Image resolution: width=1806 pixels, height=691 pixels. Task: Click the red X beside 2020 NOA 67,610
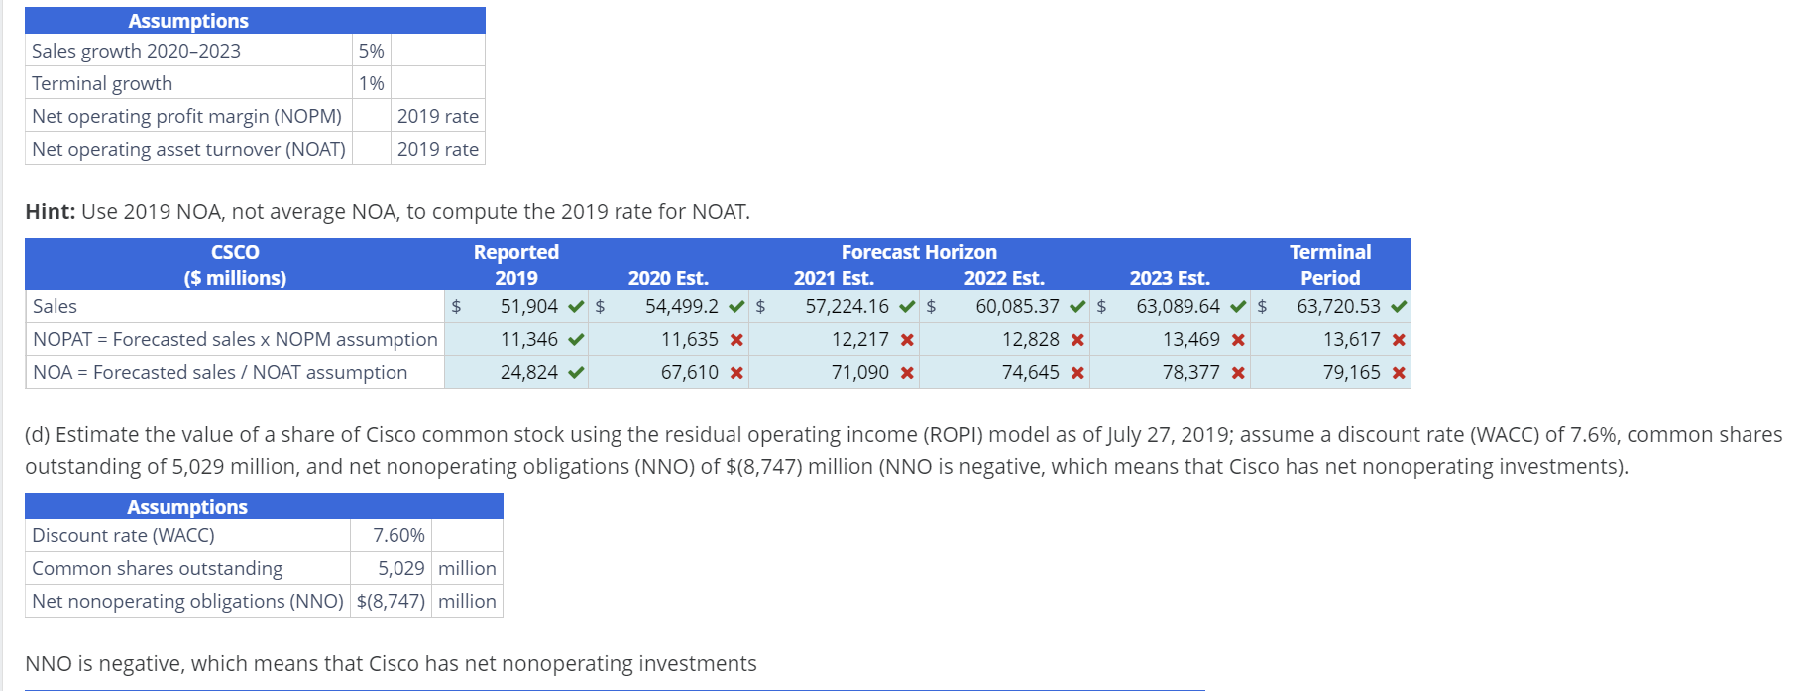coord(736,373)
